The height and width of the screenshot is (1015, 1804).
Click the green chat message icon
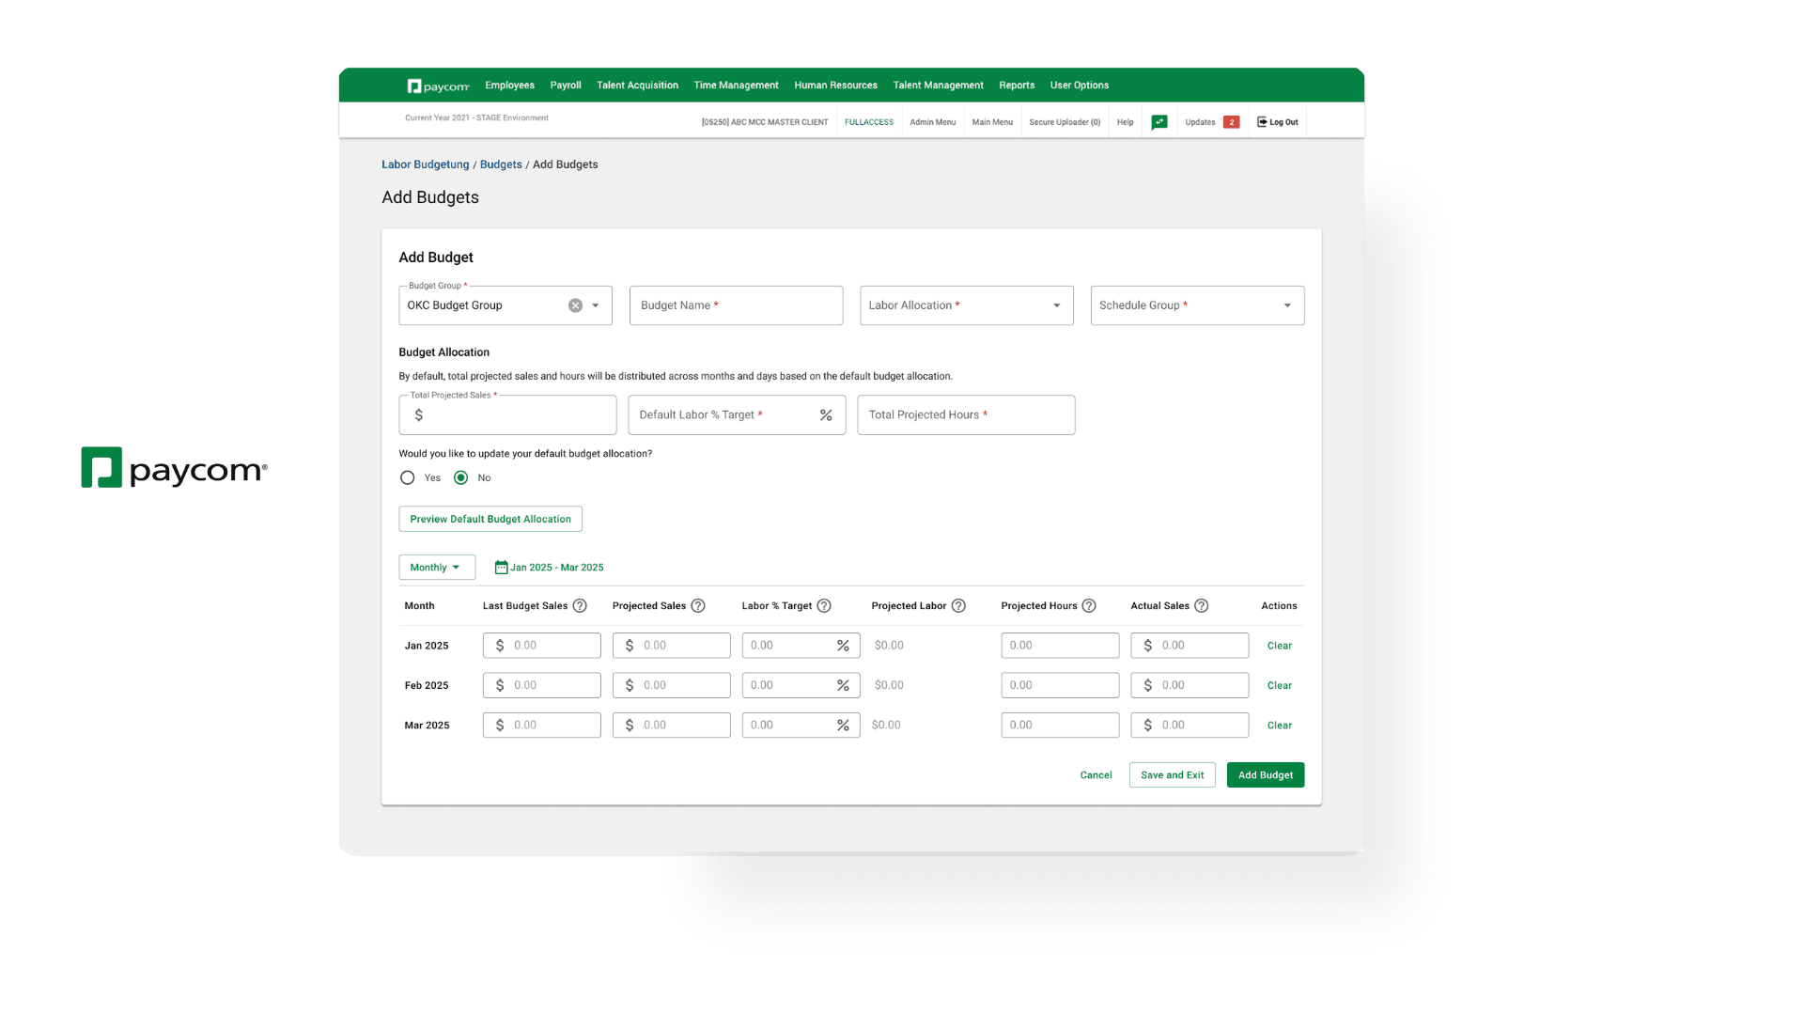coord(1159,122)
